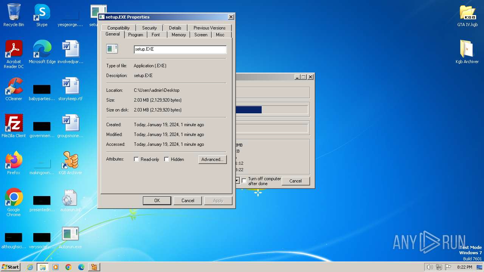Open the Advanced attributes dialog
Viewport: 484px width, 272px height.
(x=213, y=159)
